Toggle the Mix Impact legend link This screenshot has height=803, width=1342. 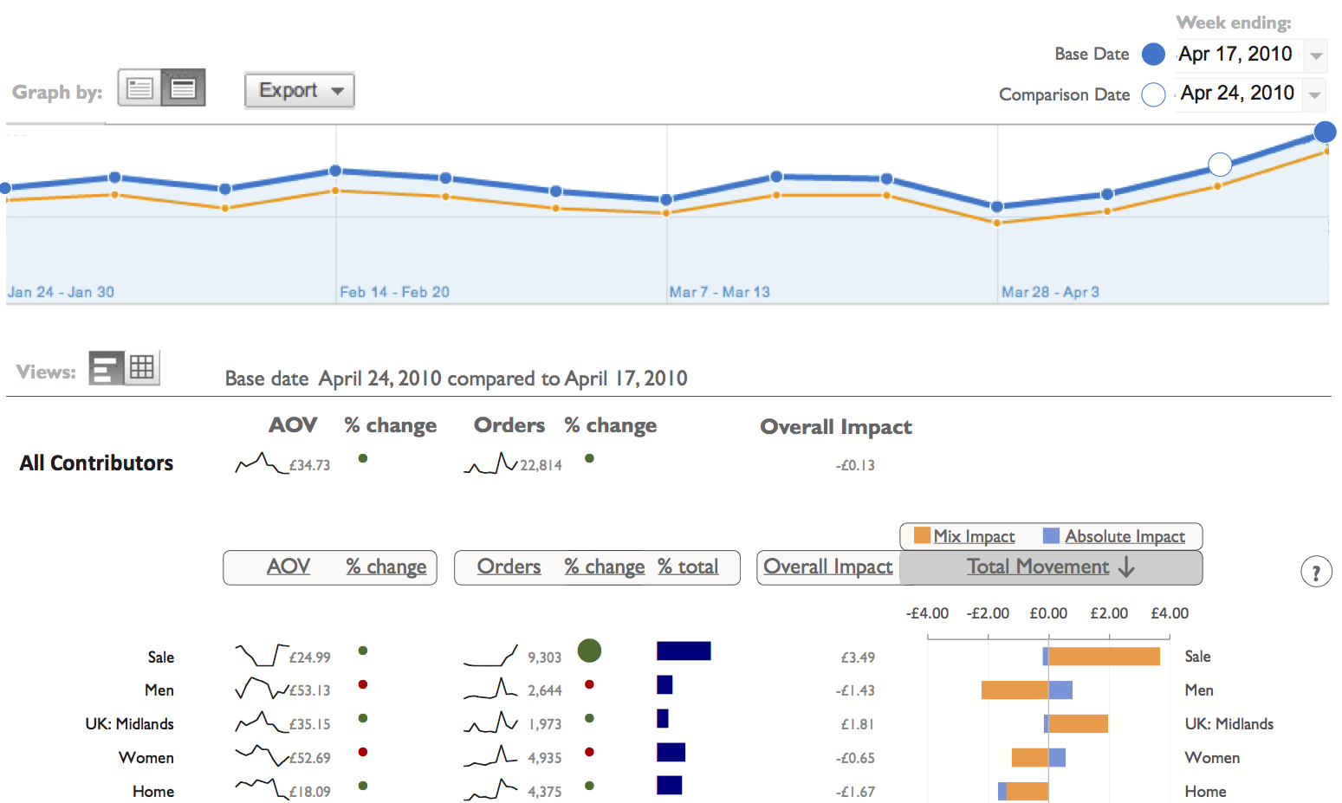[974, 536]
